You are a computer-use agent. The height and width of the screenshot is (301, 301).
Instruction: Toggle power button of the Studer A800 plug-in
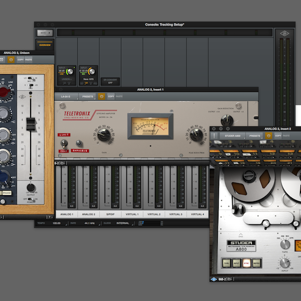[x=269, y=136]
